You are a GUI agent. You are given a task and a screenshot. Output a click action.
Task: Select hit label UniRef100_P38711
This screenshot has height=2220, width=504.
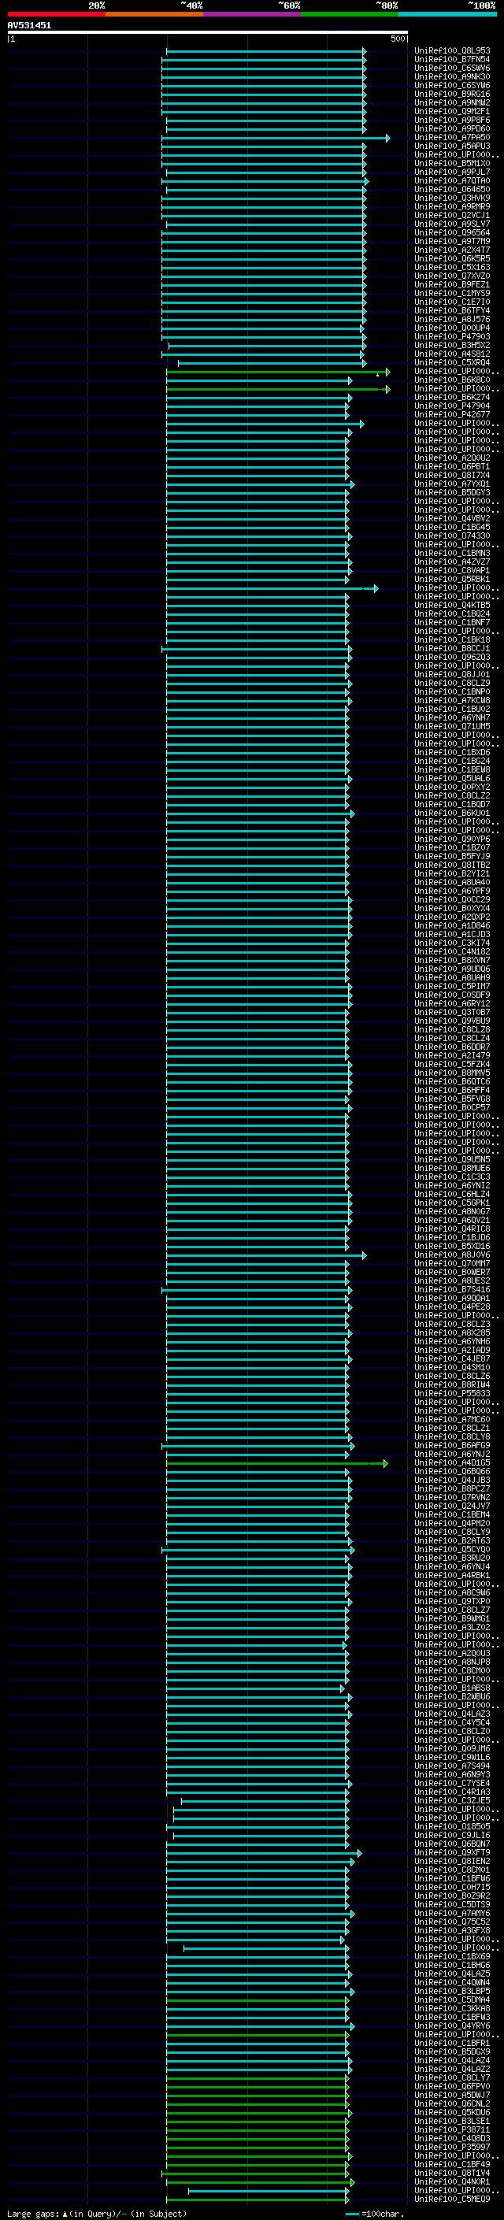[x=452, y=2130]
